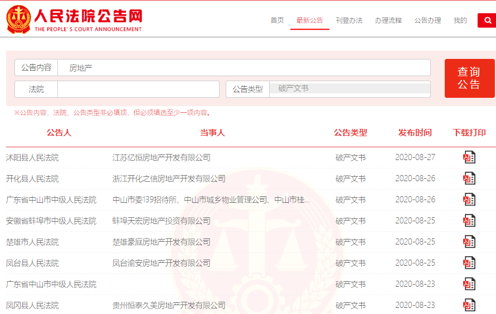Download PDF for 凤冈县人民法院 row

(469, 305)
